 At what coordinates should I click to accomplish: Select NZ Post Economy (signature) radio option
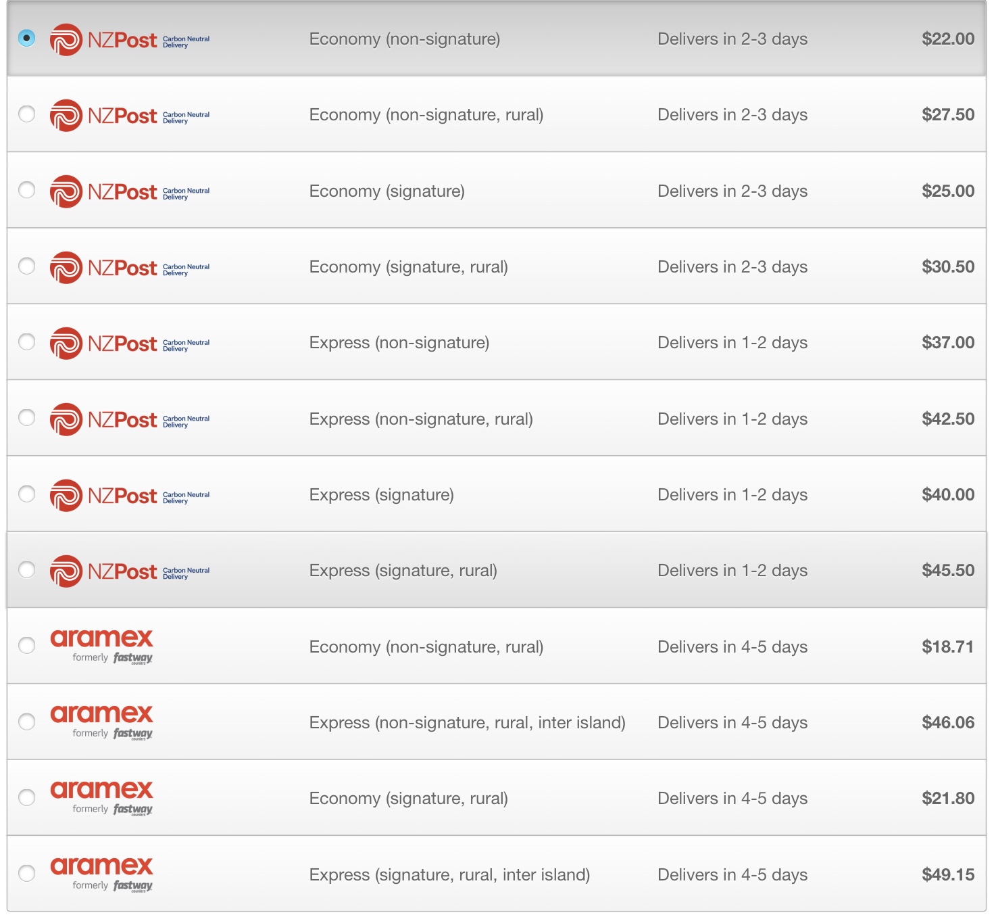[x=26, y=190]
